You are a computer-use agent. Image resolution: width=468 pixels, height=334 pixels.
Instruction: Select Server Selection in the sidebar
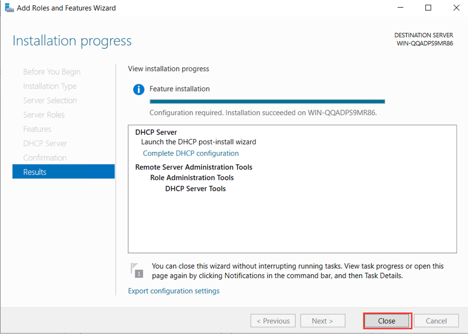(x=49, y=100)
